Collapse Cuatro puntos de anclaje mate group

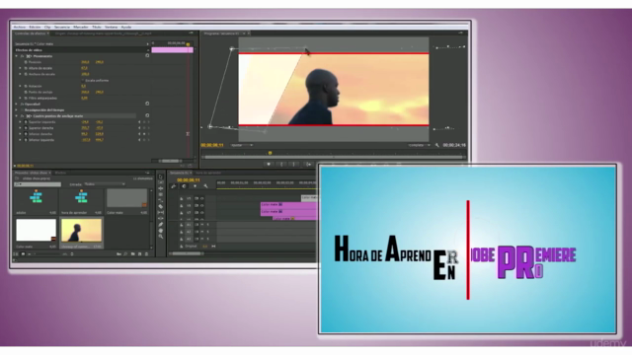(x=16, y=116)
